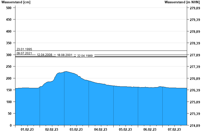Click the 01.02.23 date label
Screen dimensions: 202x139
(27, 130)
